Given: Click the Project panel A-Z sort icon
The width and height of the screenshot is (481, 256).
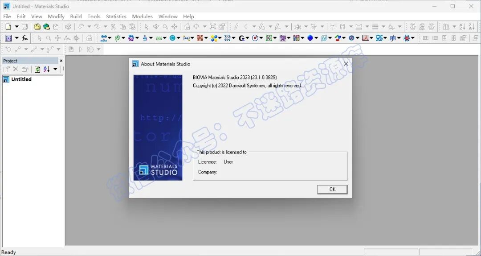Looking at the screenshot, I should click(x=46, y=69).
